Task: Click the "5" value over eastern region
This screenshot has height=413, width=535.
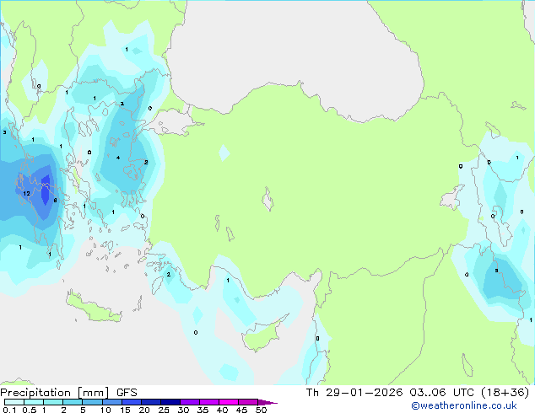Action: pos(496,271)
